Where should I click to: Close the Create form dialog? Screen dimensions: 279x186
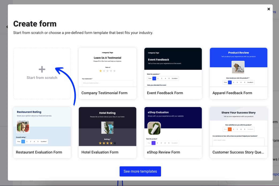[x=269, y=9]
